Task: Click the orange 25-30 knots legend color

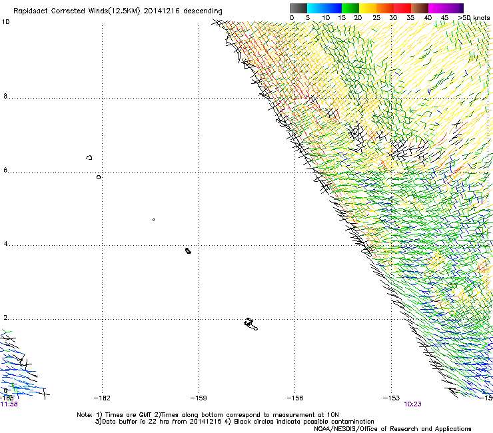Action: tap(385, 8)
